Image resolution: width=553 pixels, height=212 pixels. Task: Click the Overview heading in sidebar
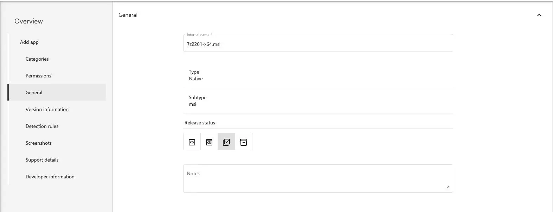point(28,21)
